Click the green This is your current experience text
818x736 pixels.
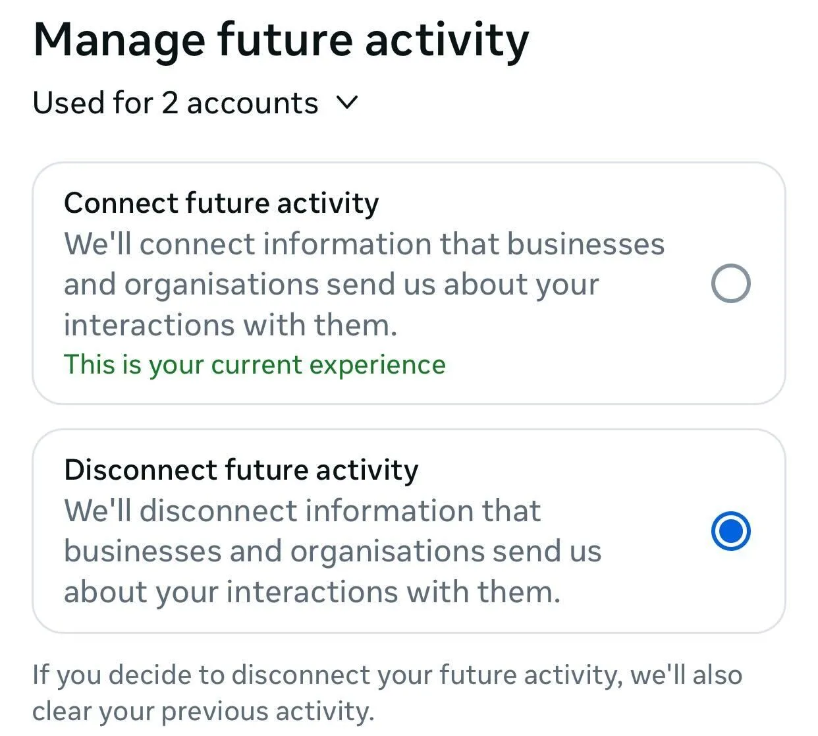(254, 364)
